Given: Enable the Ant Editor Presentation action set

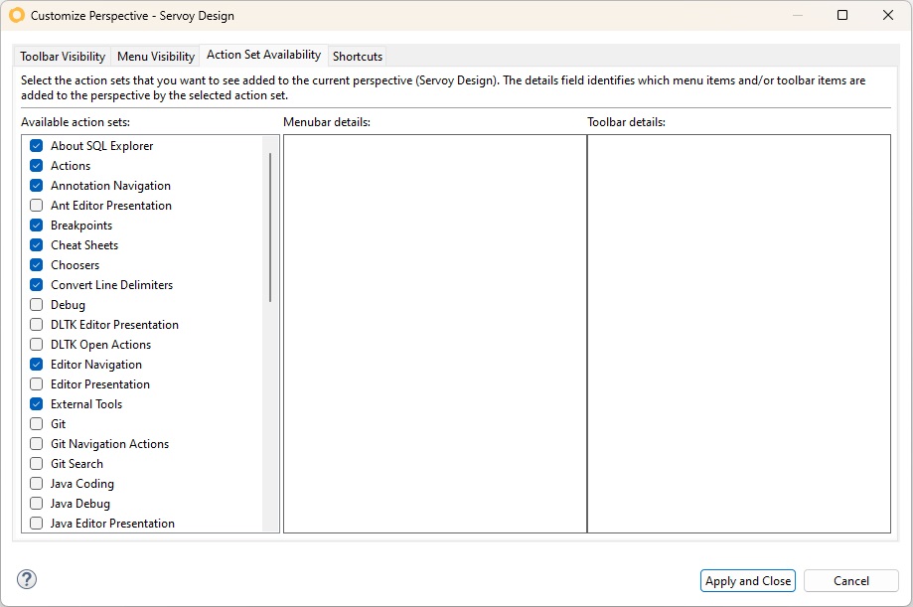Looking at the screenshot, I should click(37, 206).
